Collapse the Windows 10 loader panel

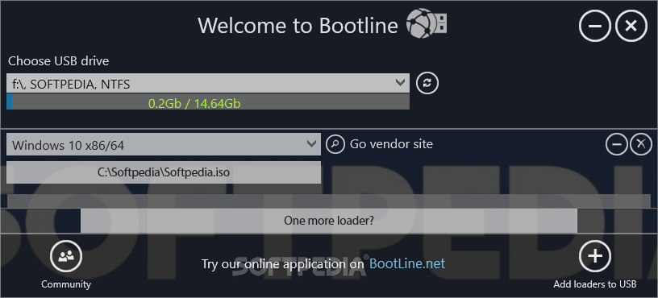pyautogui.click(x=616, y=144)
